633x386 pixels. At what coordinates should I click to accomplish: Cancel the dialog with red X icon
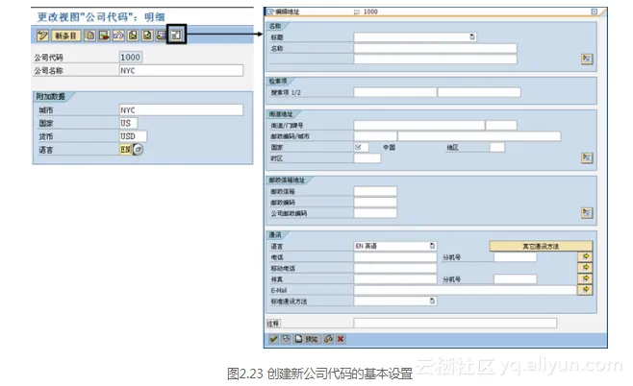click(x=341, y=339)
